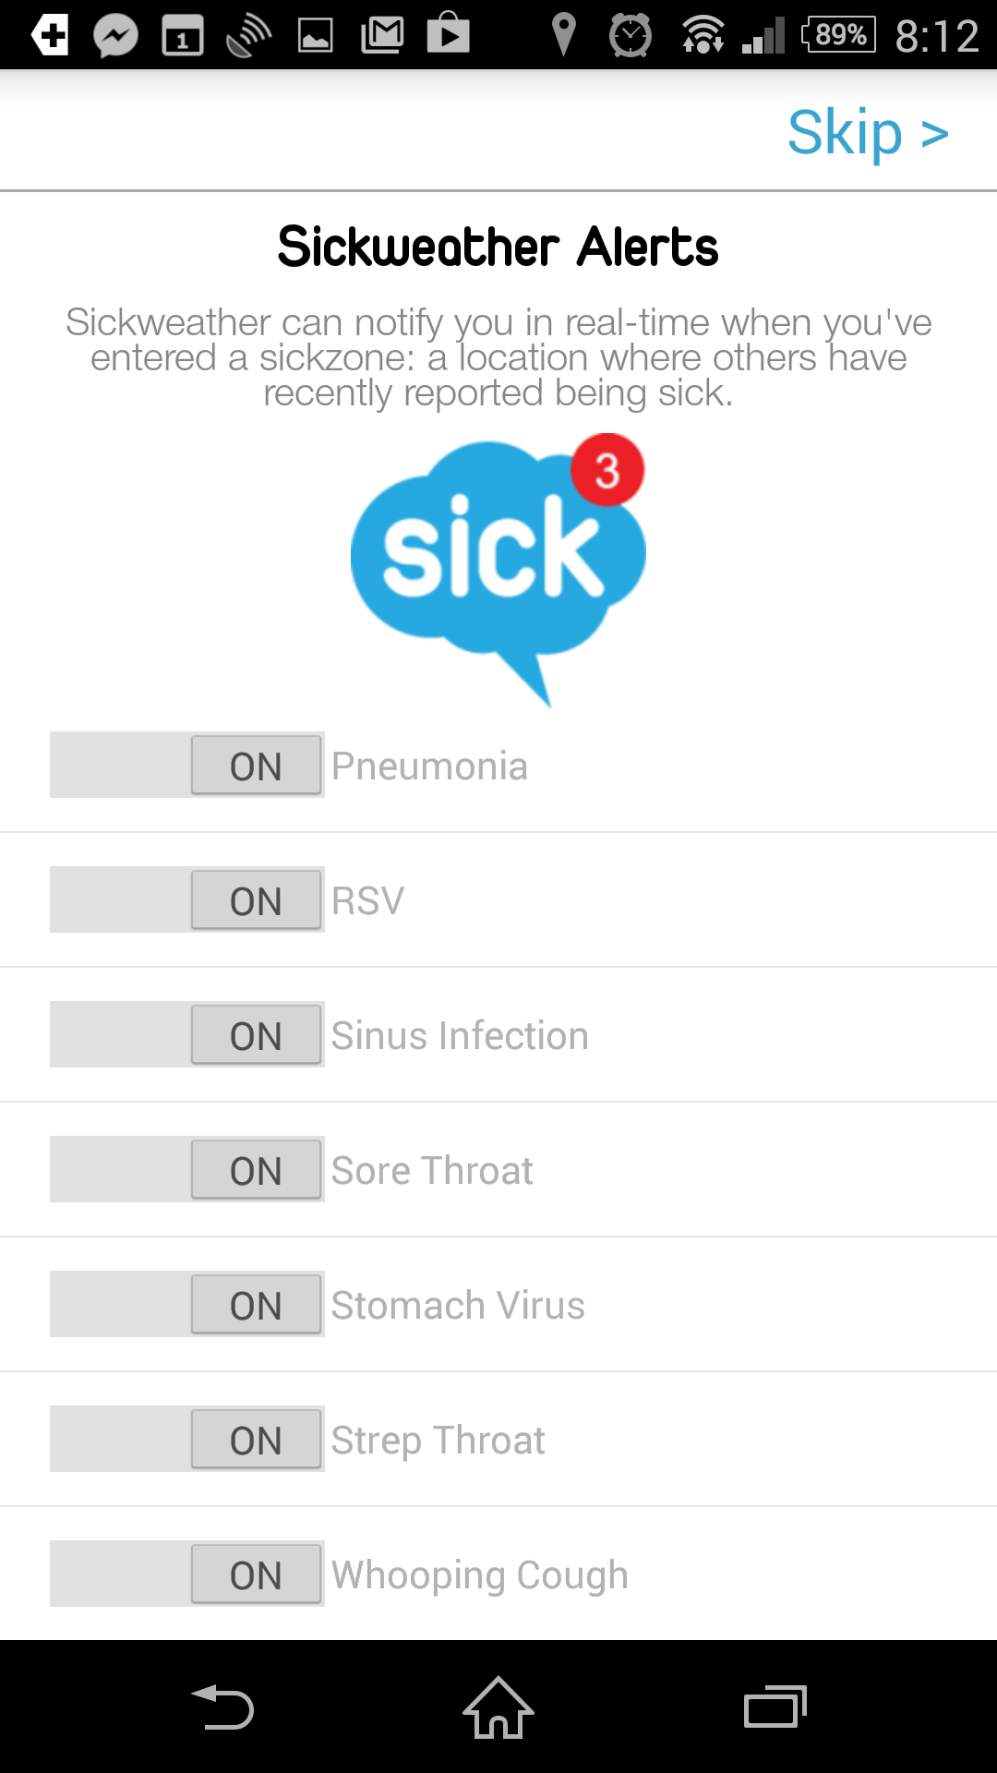Open the recent apps overview
Image resolution: width=997 pixels, height=1773 pixels.
[775, 1707]
